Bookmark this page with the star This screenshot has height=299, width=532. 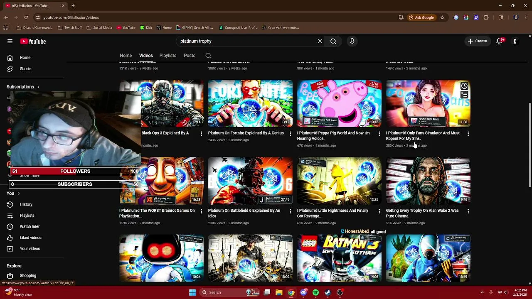tap(442, 17)
